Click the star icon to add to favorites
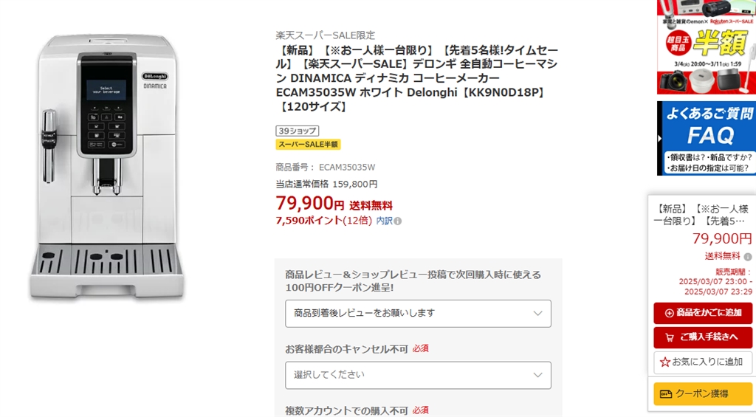This screenshot has width=756, height=417. (665, 362)
